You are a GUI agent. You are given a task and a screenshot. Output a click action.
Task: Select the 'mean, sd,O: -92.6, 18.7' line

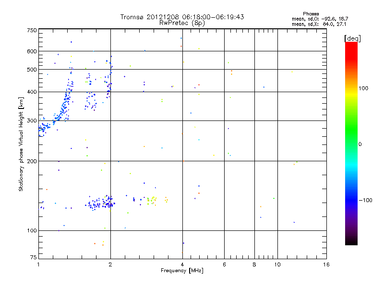(320, 19)
